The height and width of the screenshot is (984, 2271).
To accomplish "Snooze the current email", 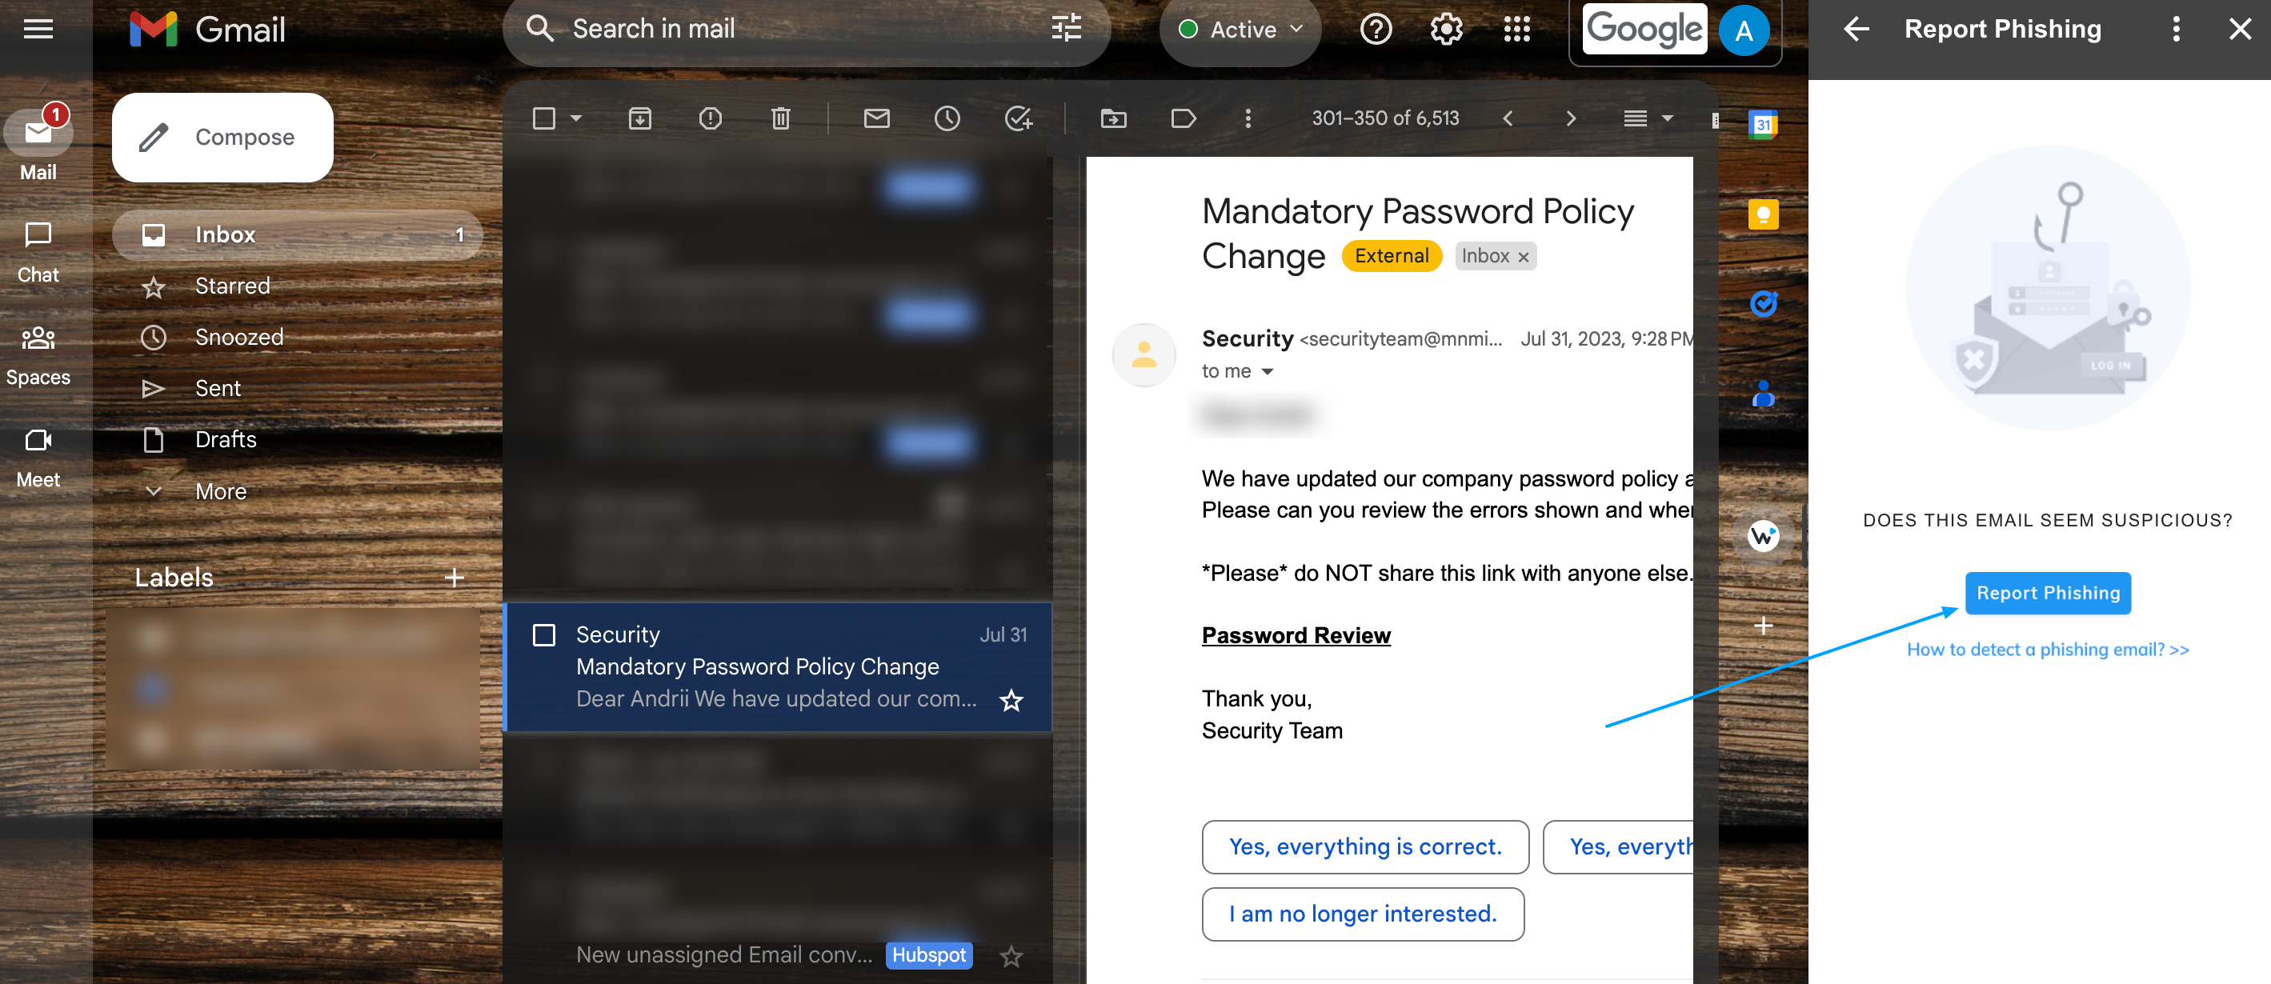I will coord(947,118).
